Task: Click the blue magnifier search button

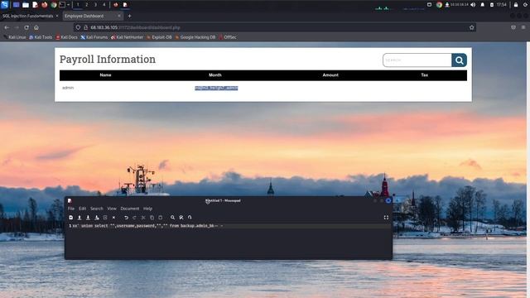Action: click(x=459, y=60)
